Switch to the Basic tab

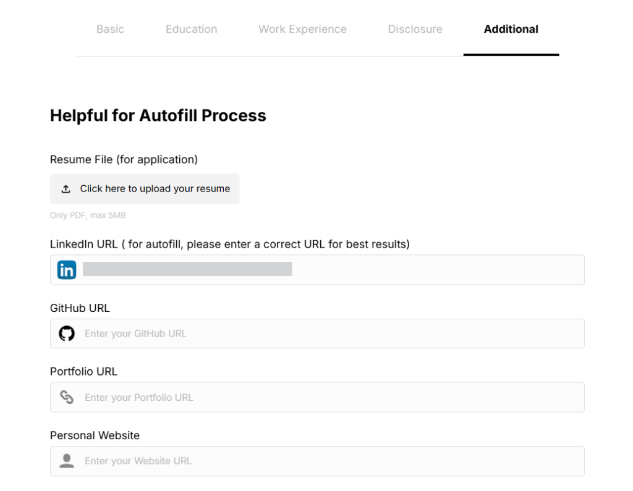tap(110, 29)
